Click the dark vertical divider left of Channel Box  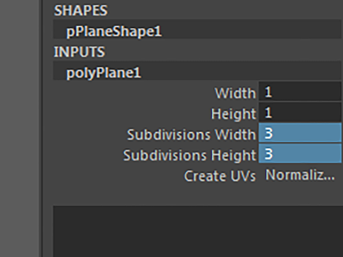(42, 128)
